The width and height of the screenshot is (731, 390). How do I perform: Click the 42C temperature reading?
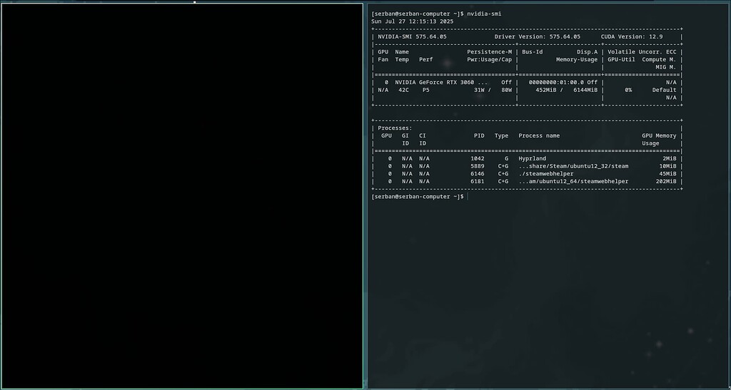pos(404,91)
